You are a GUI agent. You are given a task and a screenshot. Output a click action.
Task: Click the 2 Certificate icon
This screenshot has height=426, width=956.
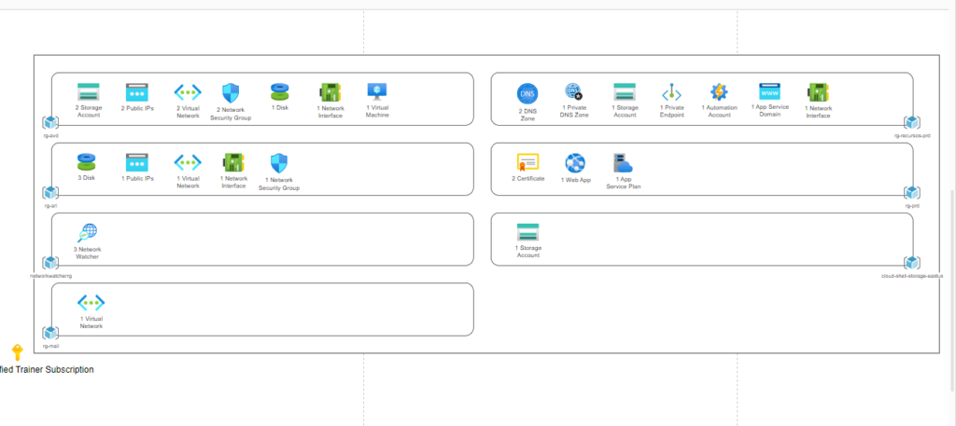[528, 162]
